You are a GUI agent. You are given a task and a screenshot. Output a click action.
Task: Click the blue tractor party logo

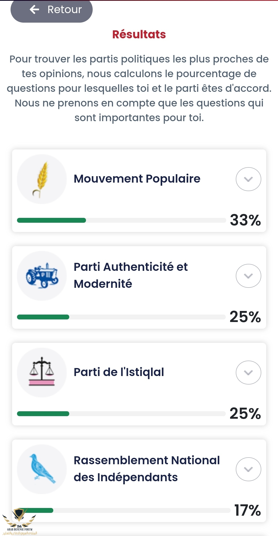click(x=42, y=276)
